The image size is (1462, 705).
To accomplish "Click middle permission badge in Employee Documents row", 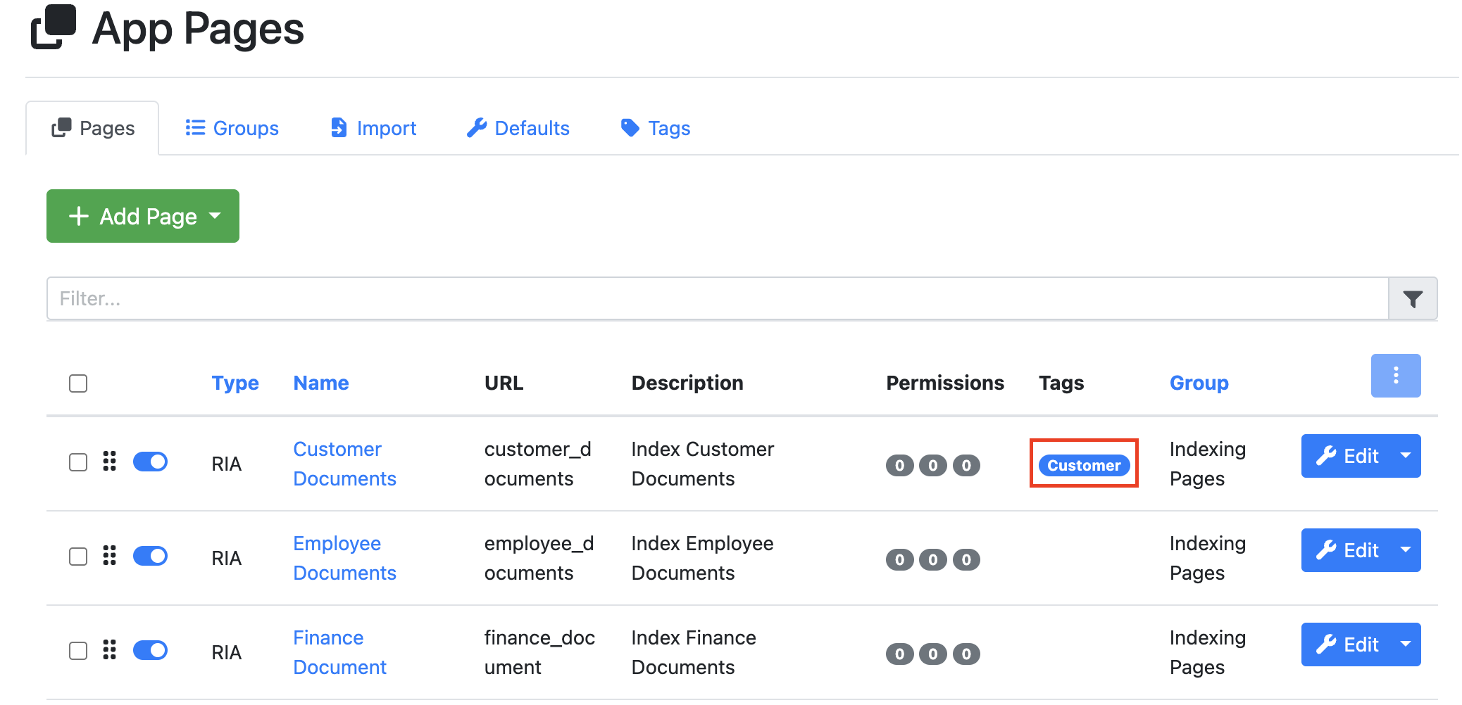I will [932, 559].
